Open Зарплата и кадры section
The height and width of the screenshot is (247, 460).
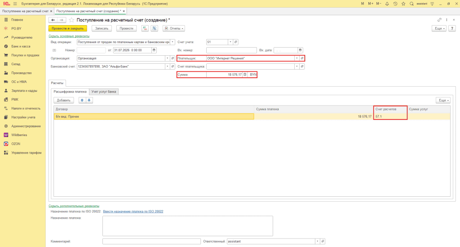click(24, 91)
